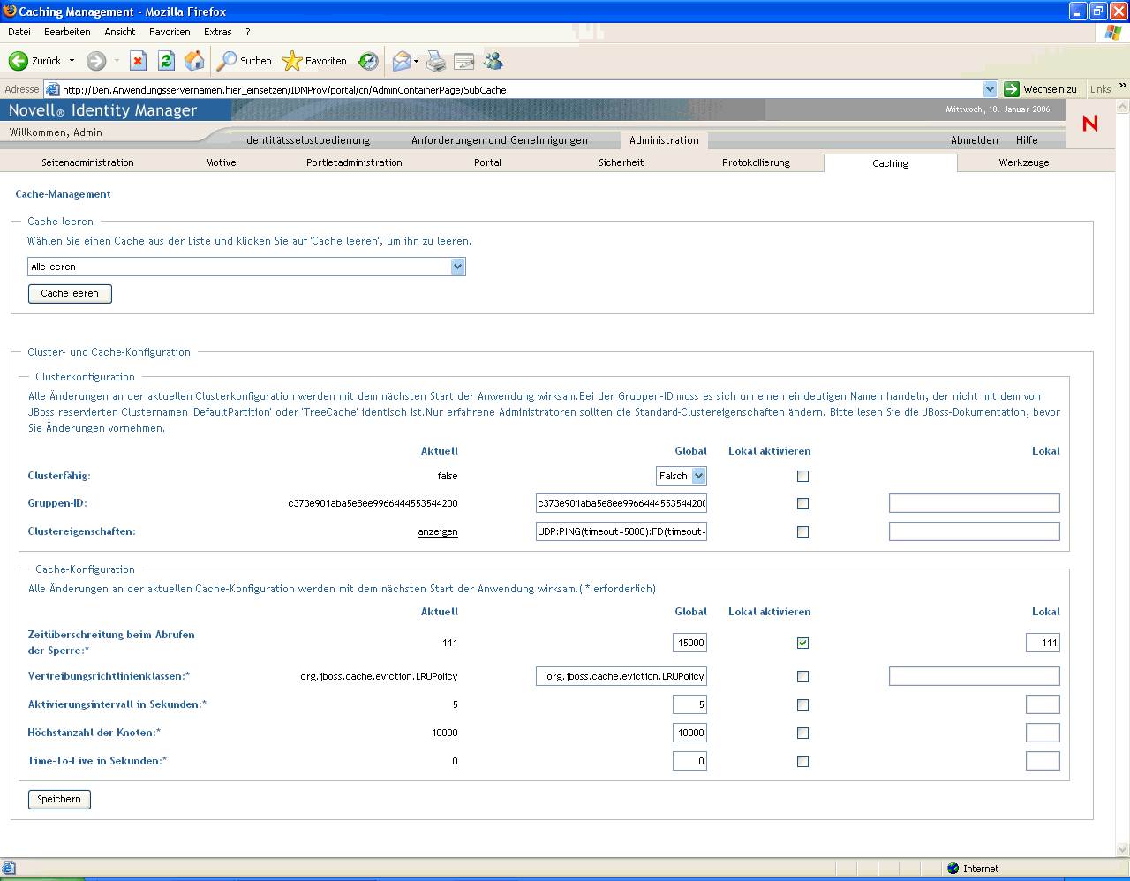
Task: Click the local lock timeout field 111
Action: click(x=1043, y=643)
